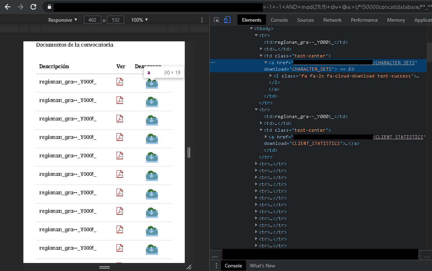The width and height of the screenshot is (432, 271).
Task: Open the device toolbar three-dot menu
Action: pos(202,20)
